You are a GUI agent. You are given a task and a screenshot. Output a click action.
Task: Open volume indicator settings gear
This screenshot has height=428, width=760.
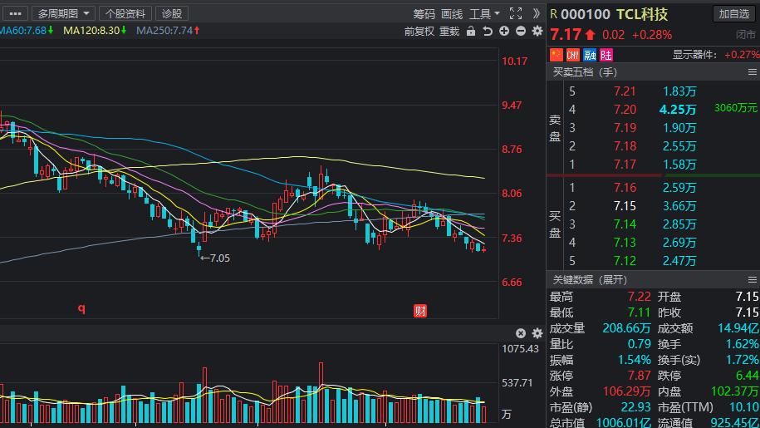[537, 333]
